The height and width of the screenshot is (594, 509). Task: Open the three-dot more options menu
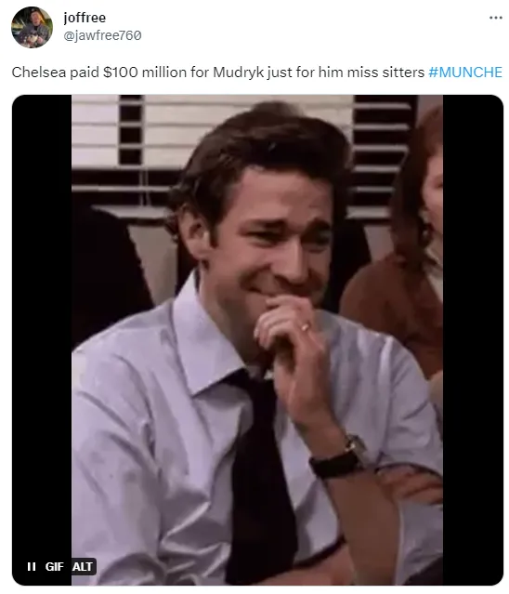click(x=495, y=18)
